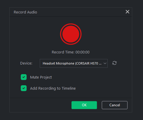Click the green checkmark beside Add Recording to Timeline

click(x=24, y=88)
